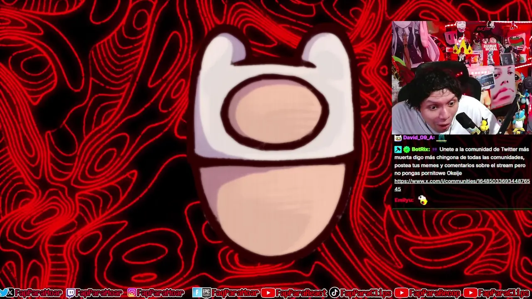532x299 pixels.
Task: Click FapParaMoar text beside the X icon
Action: pos(39,293)
